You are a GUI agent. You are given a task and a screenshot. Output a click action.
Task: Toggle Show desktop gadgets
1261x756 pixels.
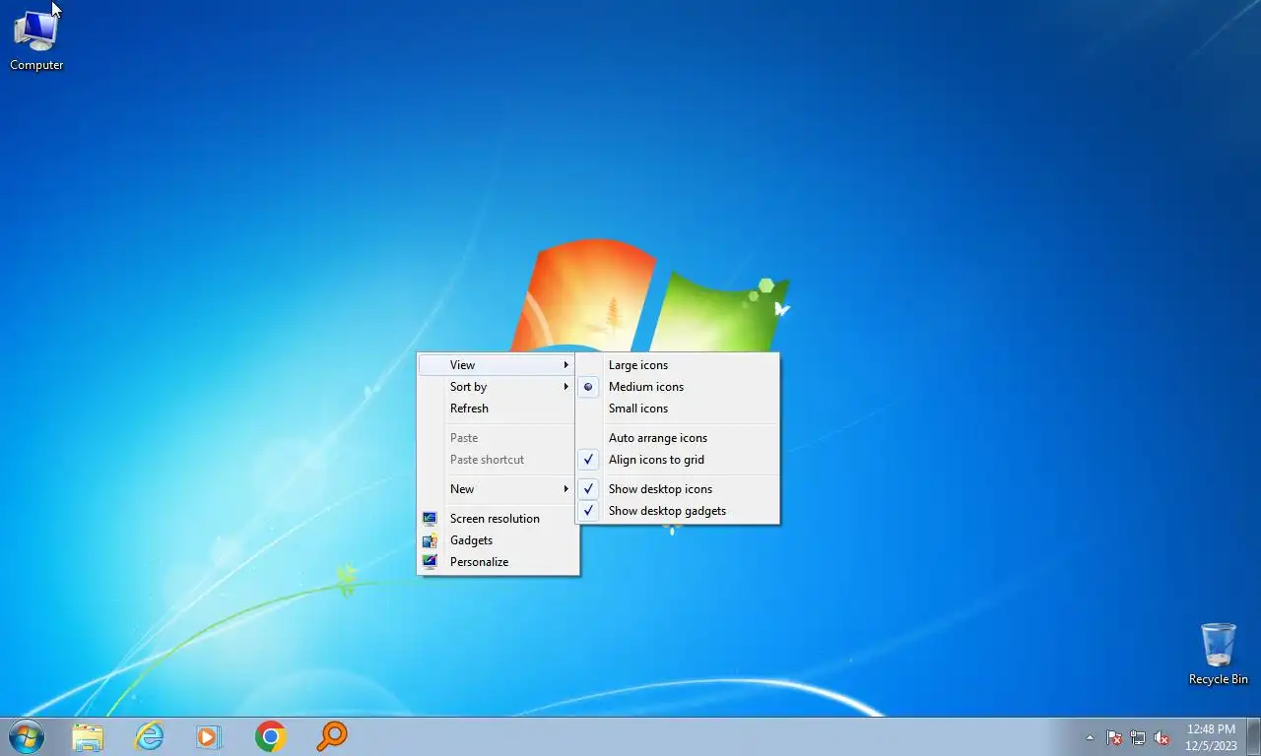[678, 511]
